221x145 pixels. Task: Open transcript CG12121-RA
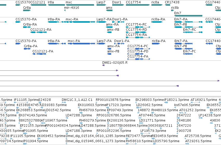coord(41,29)
